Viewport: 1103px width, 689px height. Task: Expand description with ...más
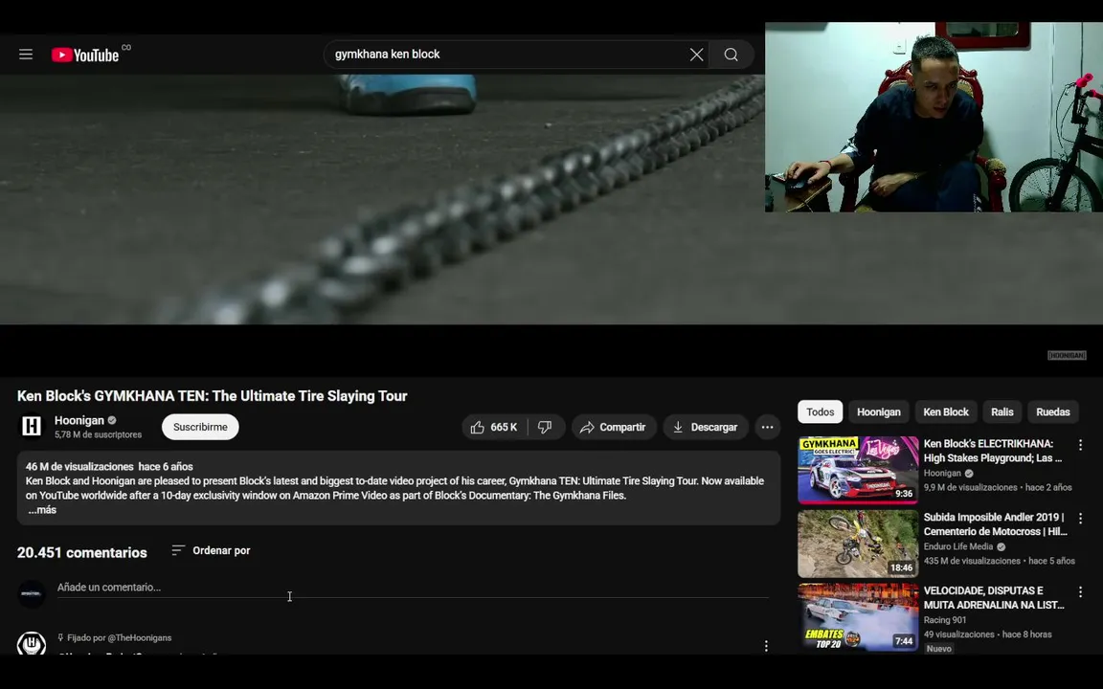click(x=42, y=510)
